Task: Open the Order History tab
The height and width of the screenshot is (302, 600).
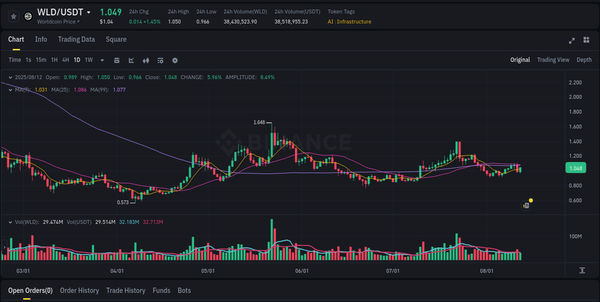Action: [79, 290]
